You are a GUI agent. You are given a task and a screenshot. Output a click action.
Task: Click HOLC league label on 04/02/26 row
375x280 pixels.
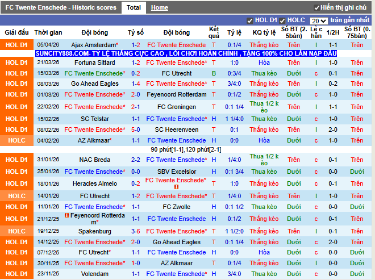(16, 140)
